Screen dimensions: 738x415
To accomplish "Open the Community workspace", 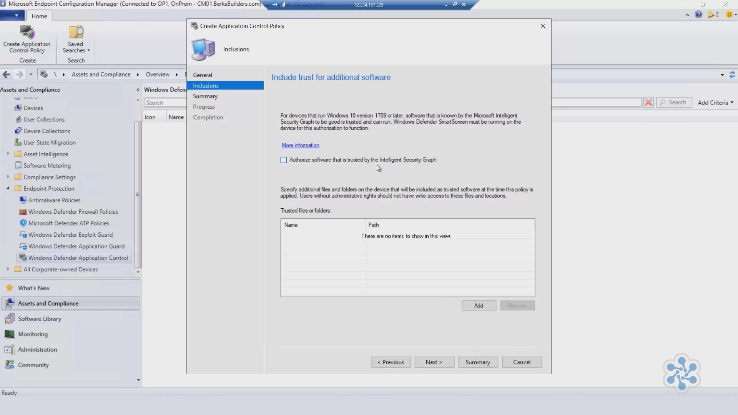I will point(33,365).
